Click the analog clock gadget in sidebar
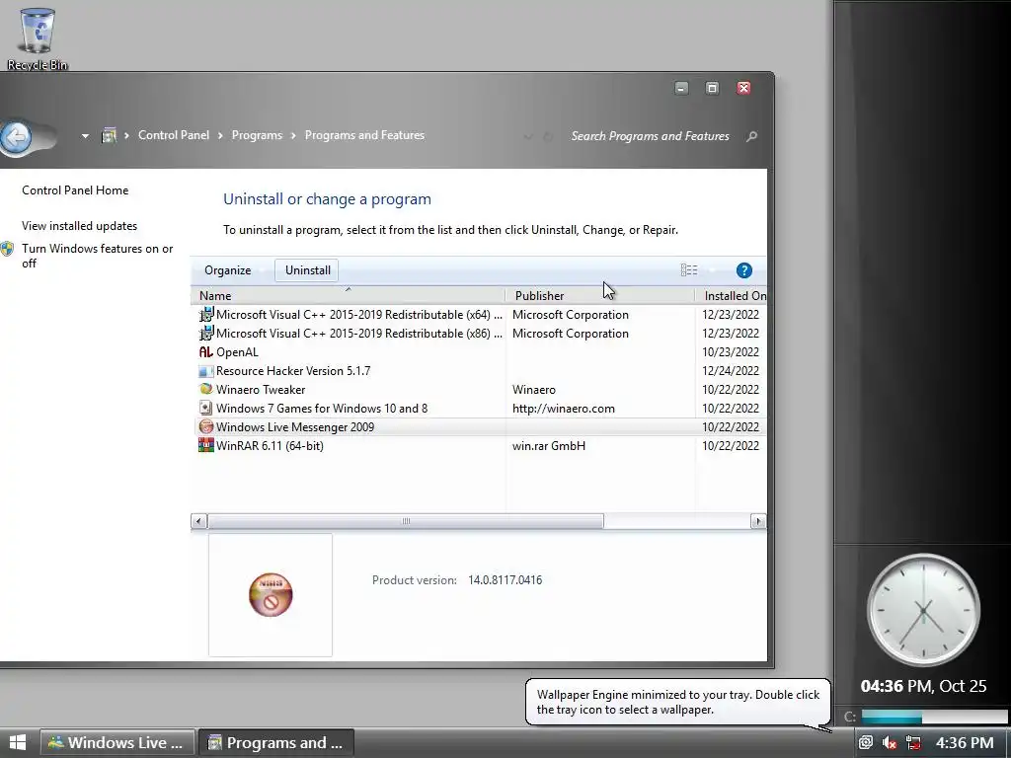The image size is (1011, 758). point(923,610)
